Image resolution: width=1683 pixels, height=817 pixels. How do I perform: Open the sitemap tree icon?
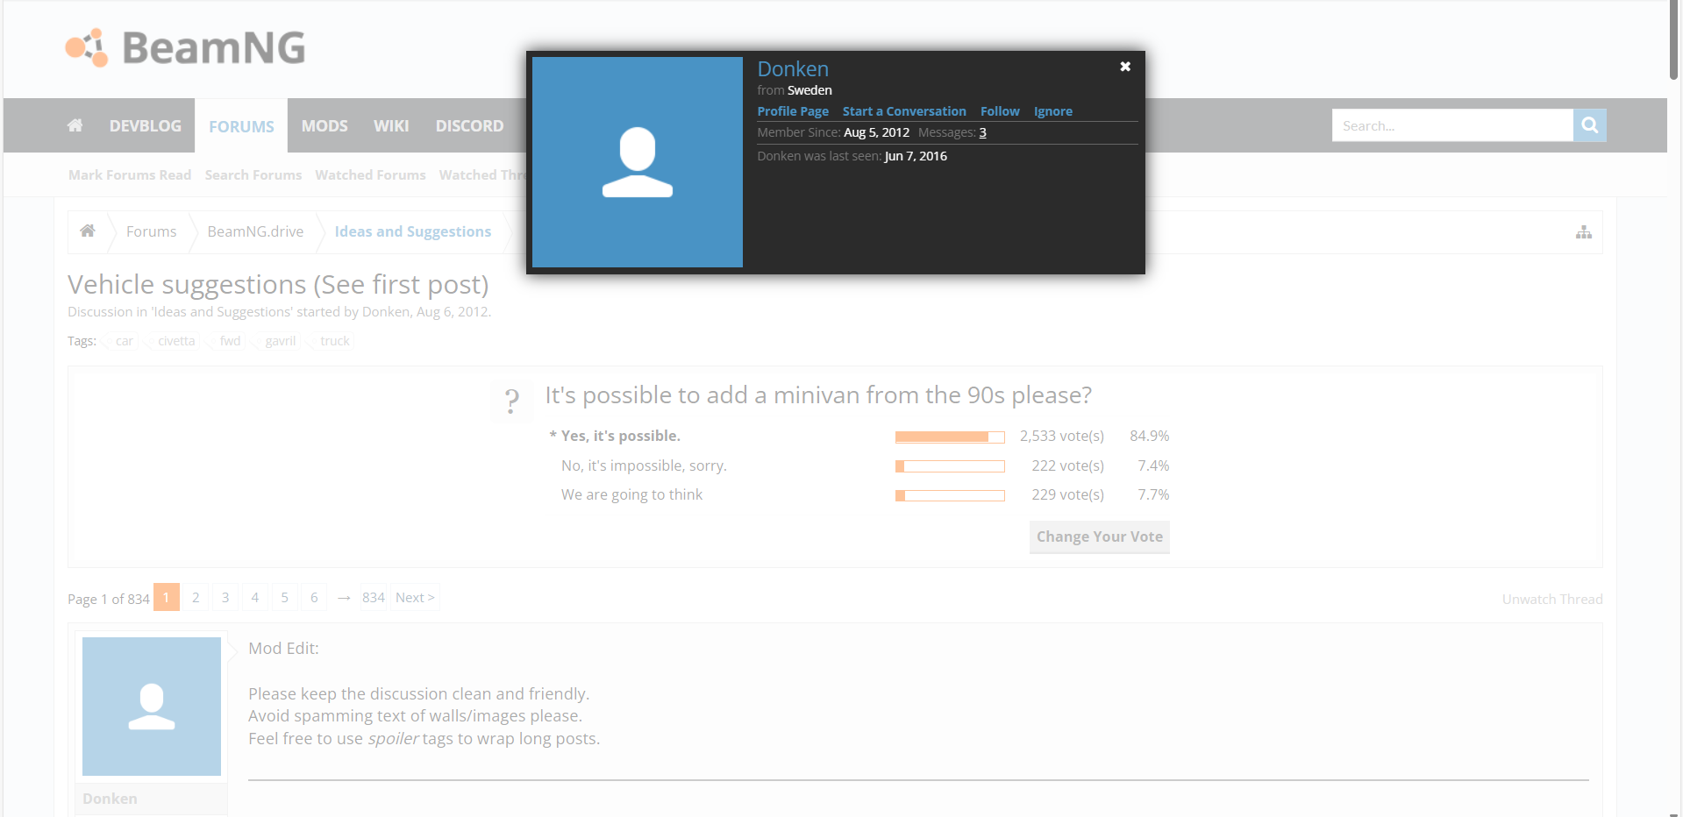pyautogui.click(x=1584, y=232)
